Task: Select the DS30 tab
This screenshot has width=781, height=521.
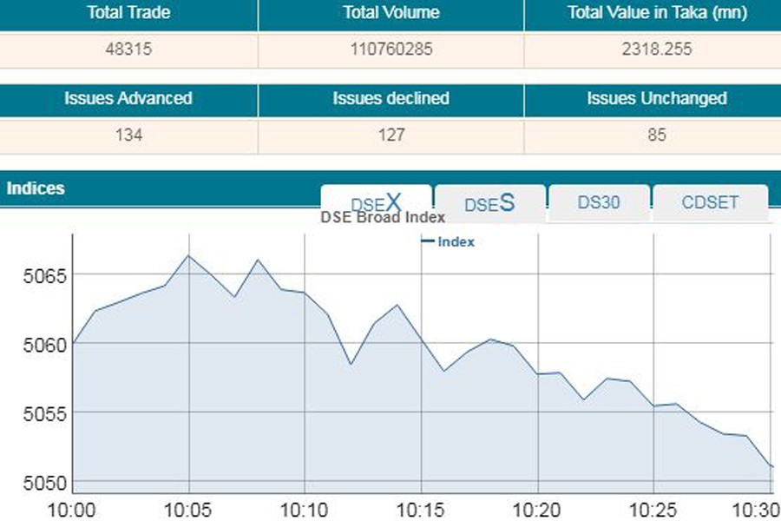Action: pyautogui.click(x=599, y=203)
